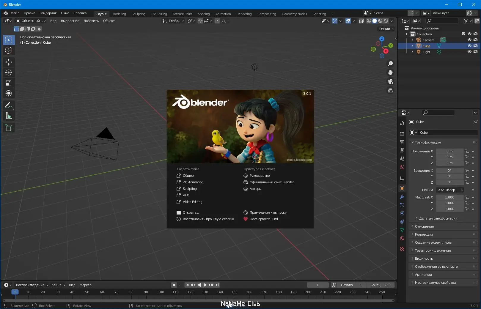Select the Measure tool
Image resolution: width=481 pixels, height=309 pixels.
(9, 116)
